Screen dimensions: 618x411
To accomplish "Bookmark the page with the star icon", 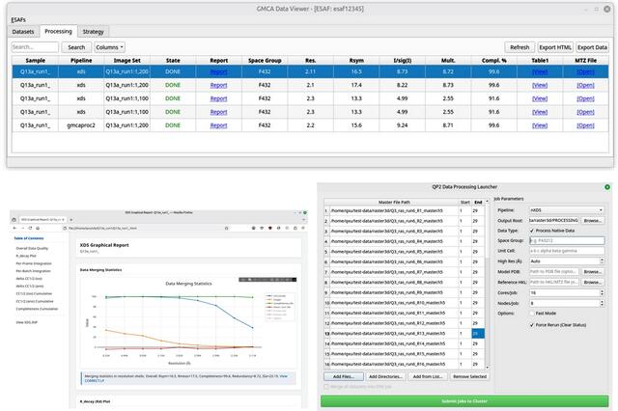I will (227, 228).
